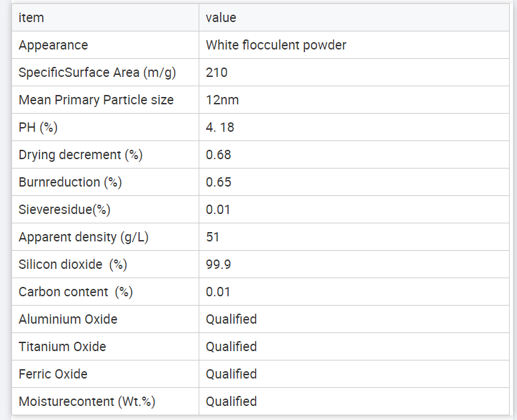Image resolution: width=517 pixels, height=420 pixels.
Task: Select the Burnreduction (%) label
Action: [70, 182]
